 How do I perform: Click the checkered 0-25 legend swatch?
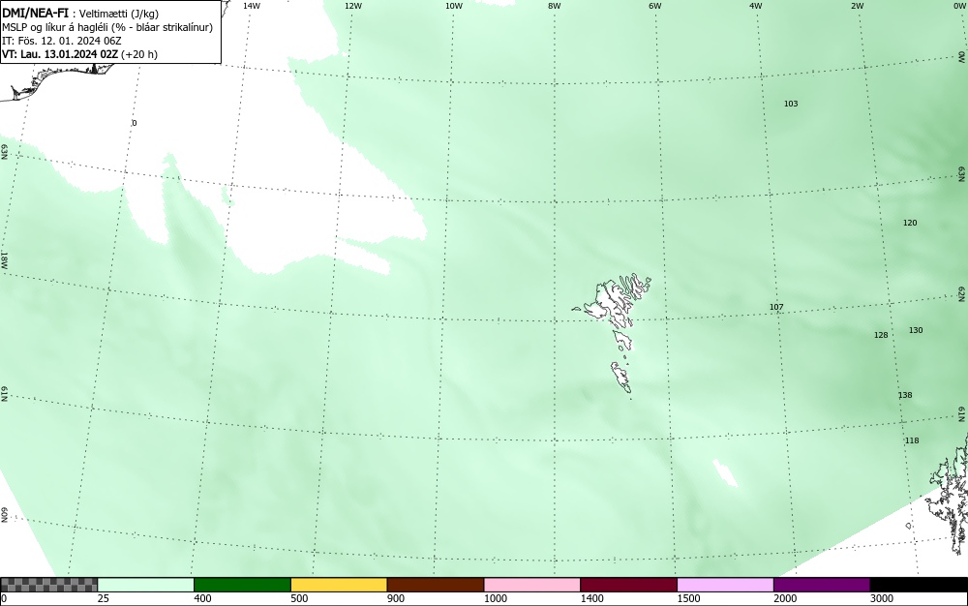48,585
